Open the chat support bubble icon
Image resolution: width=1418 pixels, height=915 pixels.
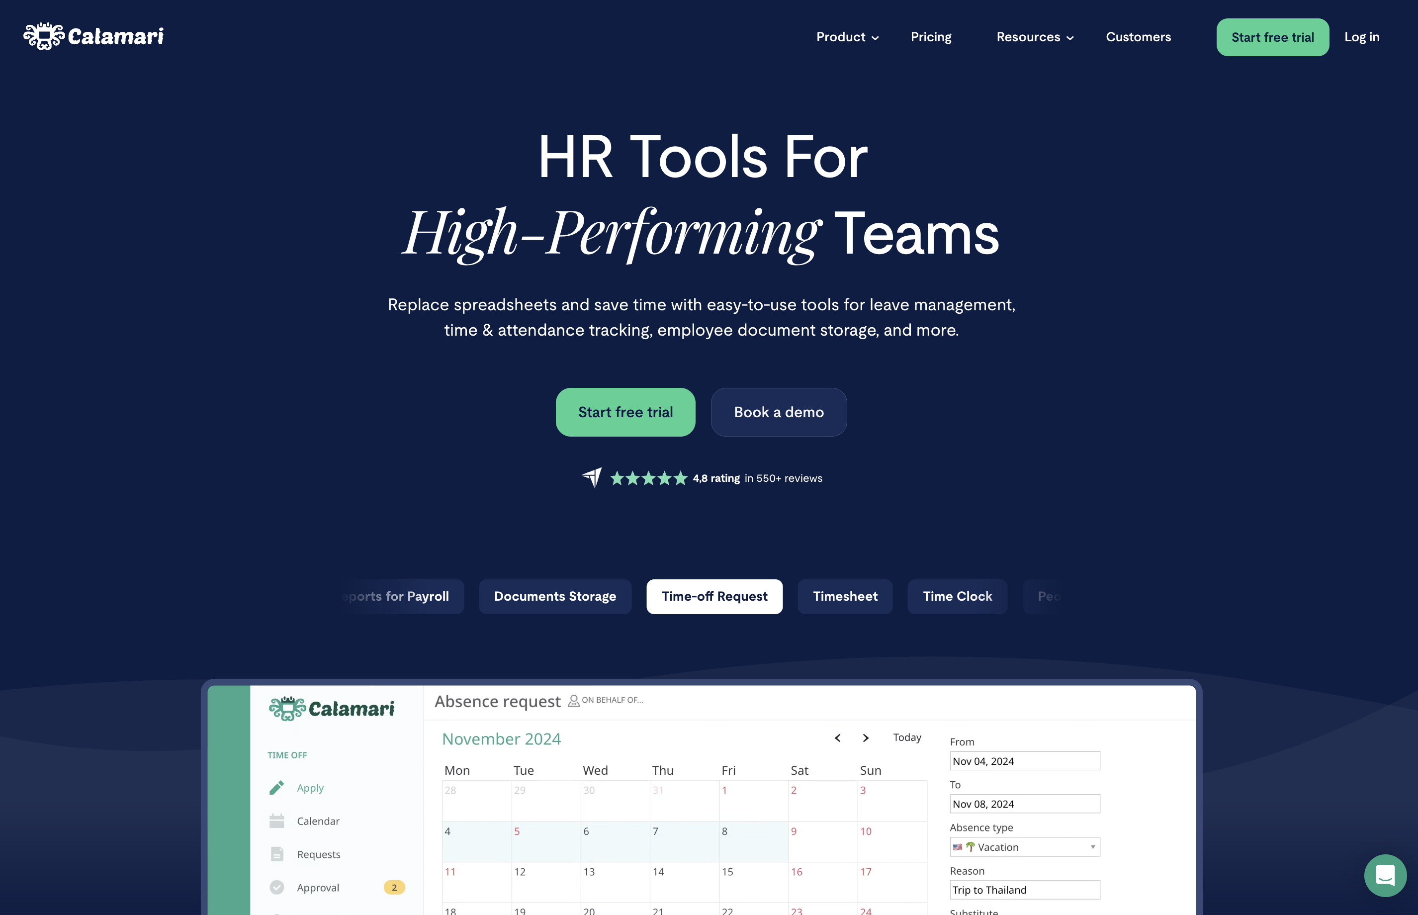[x=1385, y=875]
